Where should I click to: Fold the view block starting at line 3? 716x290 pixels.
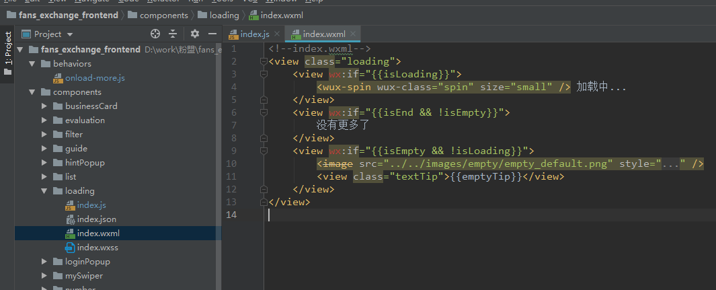[263, 74]
